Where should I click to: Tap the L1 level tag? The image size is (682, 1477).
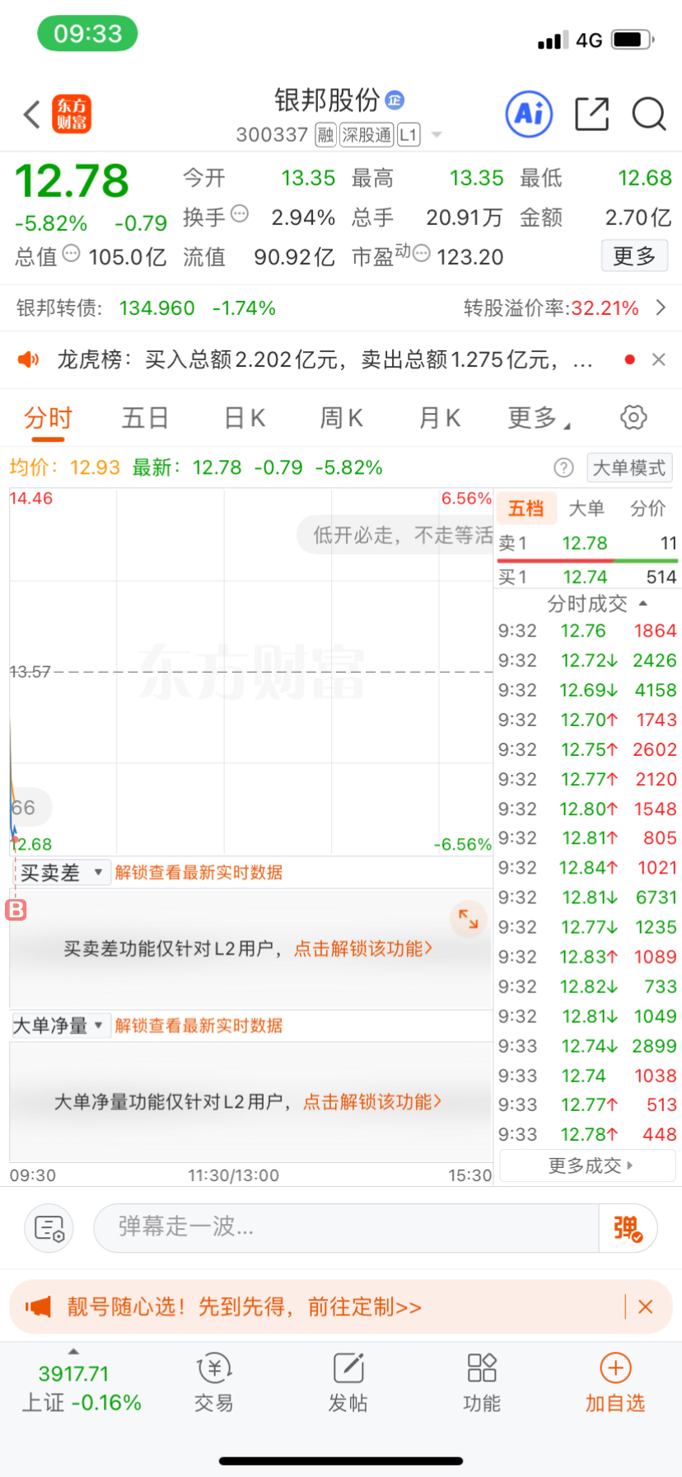click(x=409, y=135)
